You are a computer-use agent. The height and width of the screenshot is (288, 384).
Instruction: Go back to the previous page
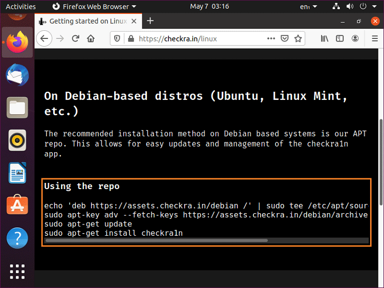click(44, 38)
